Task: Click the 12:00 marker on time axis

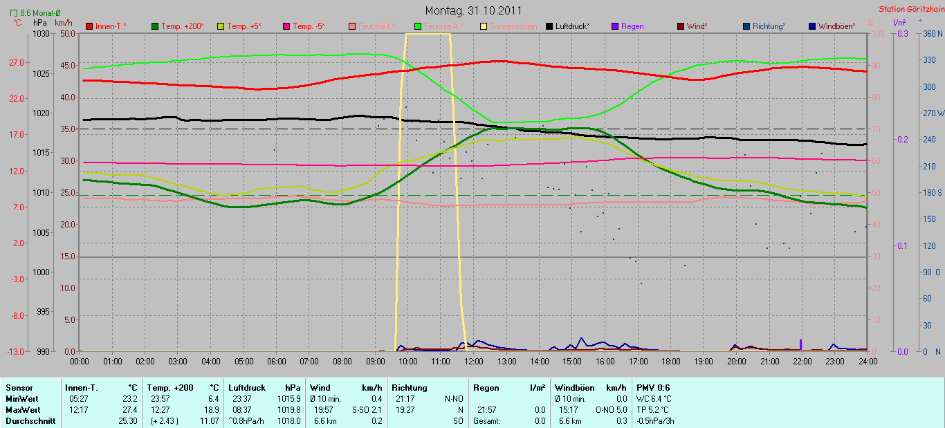Action: [x=474, y=361]
